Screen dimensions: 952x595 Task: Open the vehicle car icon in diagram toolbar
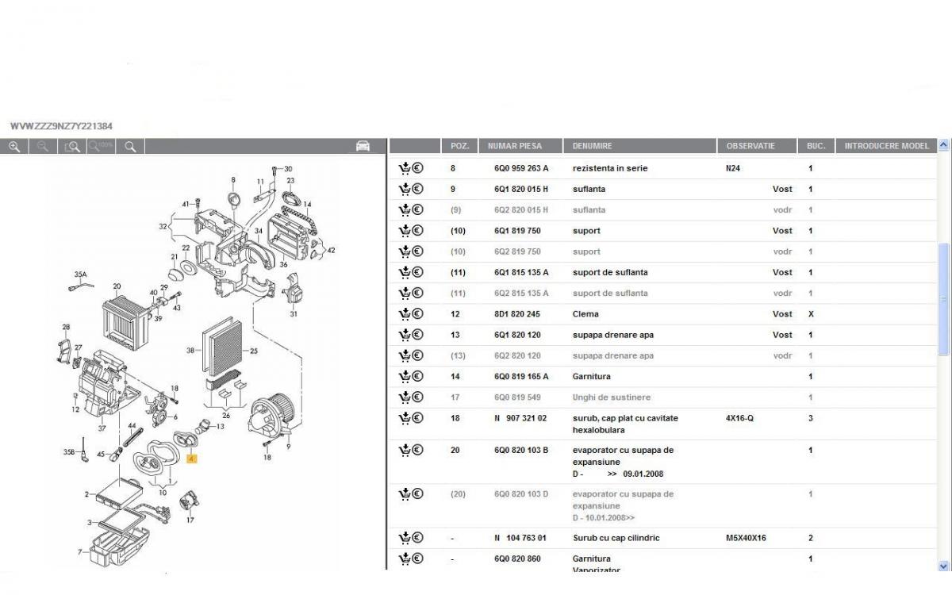pos(363,146)
